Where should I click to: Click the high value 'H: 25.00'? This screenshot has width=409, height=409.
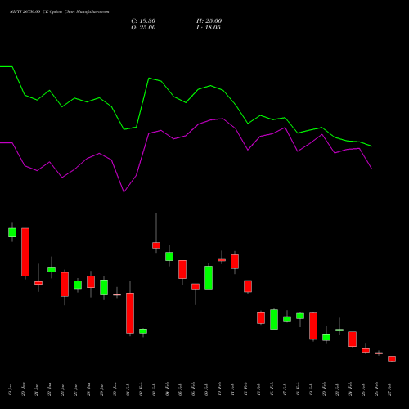[209, 21]
